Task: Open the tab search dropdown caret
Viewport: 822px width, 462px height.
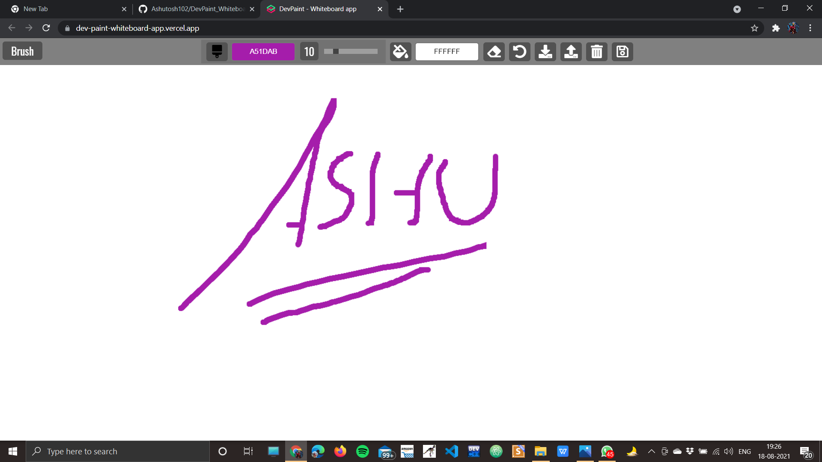Action: tap(737, 9)
